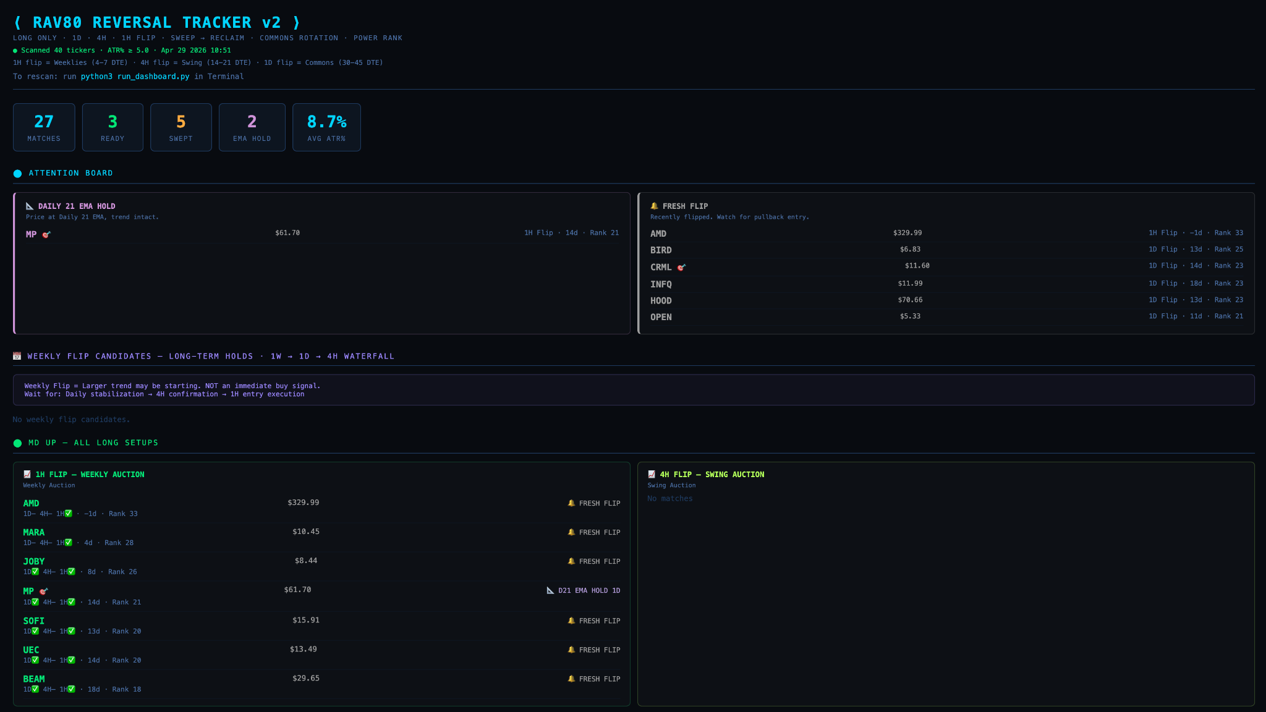Click the chart icon beside 1H FLIP — WEEKLY AUCTION
This screenshot has height=712, width=1266.
point(27,474)
